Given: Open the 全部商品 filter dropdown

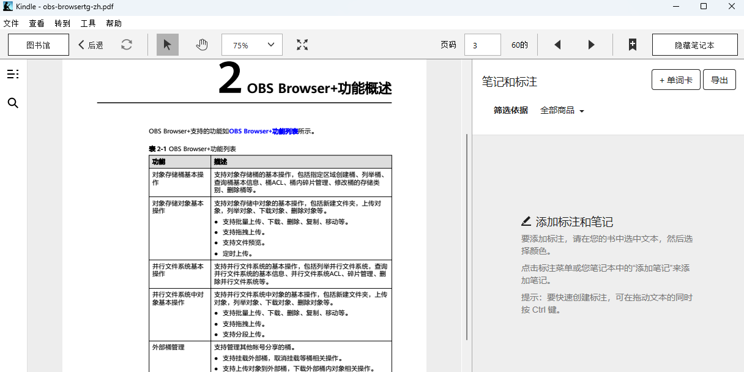Looking at the screenshot, I should coord(562,110).
